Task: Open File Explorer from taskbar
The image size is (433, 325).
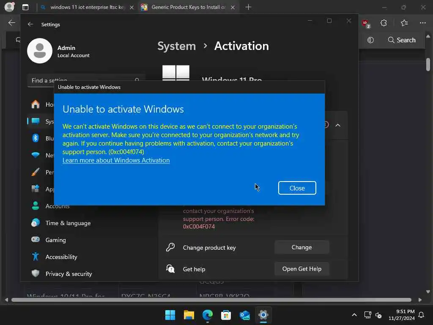Action: pos(189,315)
